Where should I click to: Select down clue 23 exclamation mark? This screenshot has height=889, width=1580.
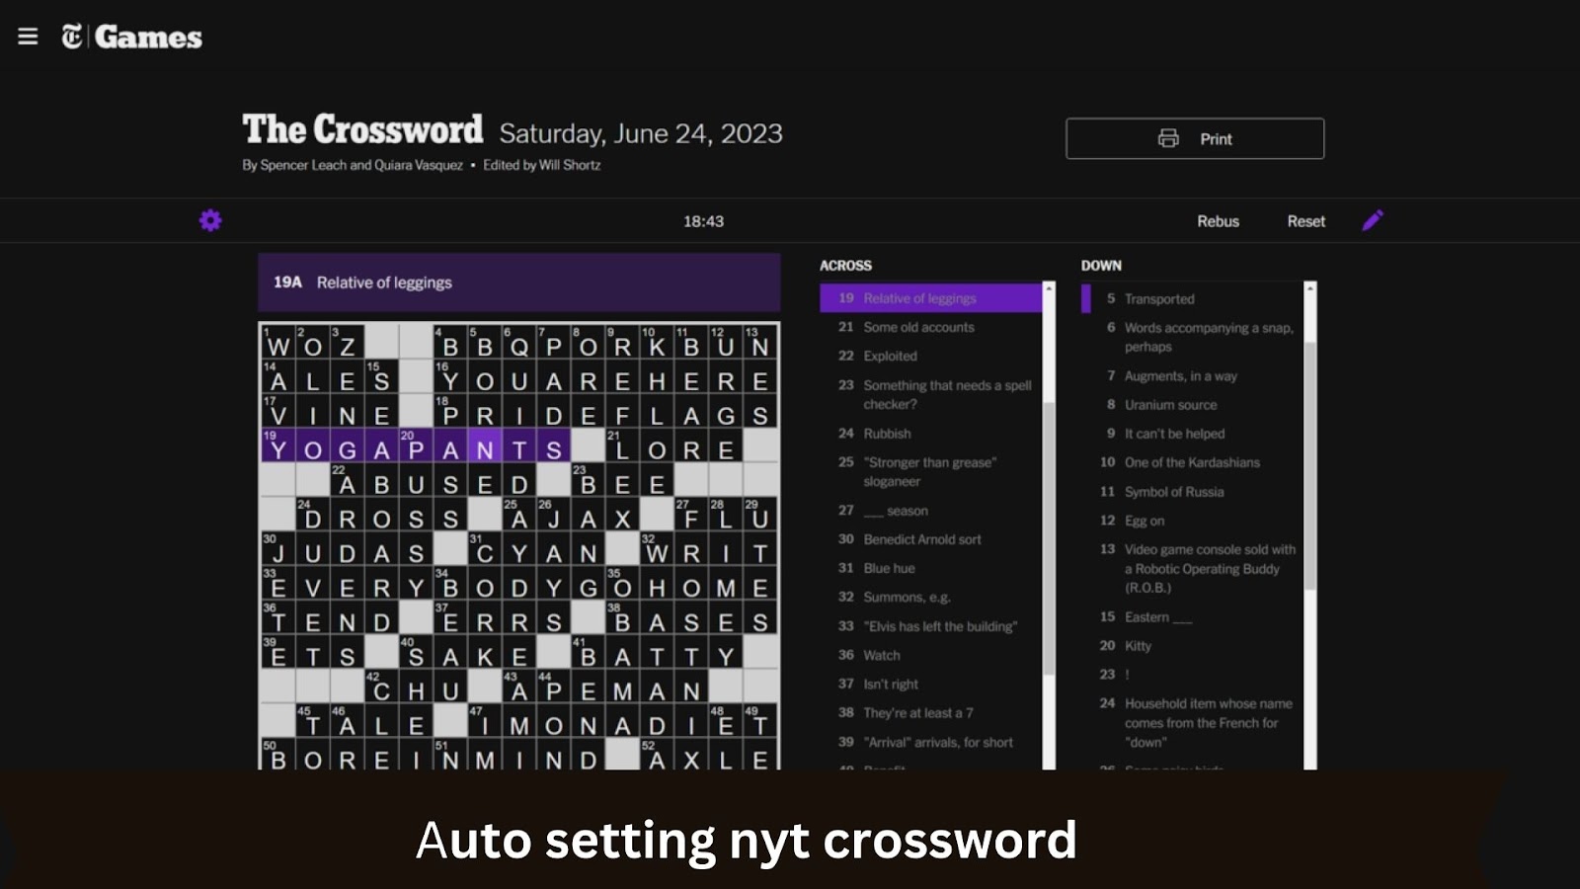tap(1192, 674)
